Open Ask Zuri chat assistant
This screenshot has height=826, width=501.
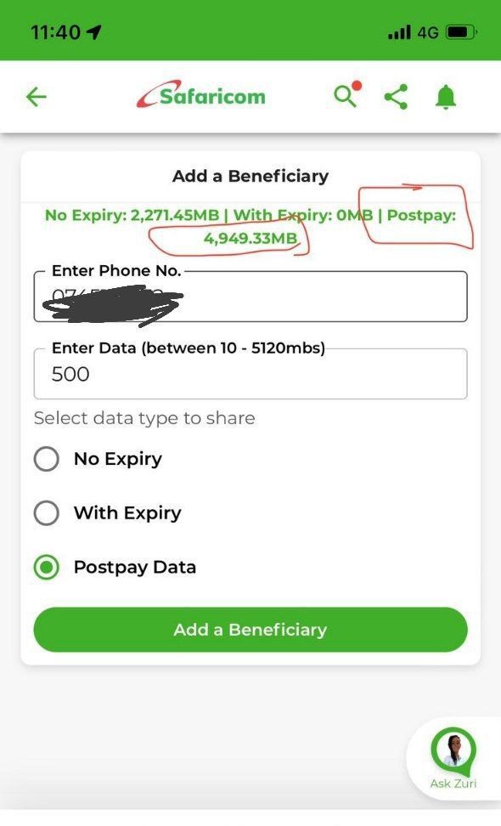[x=453, y=759]
